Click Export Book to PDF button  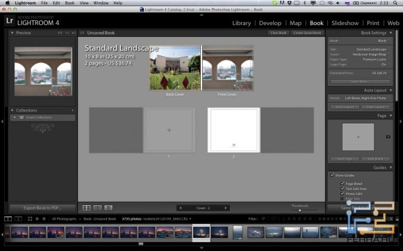coord(42,208)
